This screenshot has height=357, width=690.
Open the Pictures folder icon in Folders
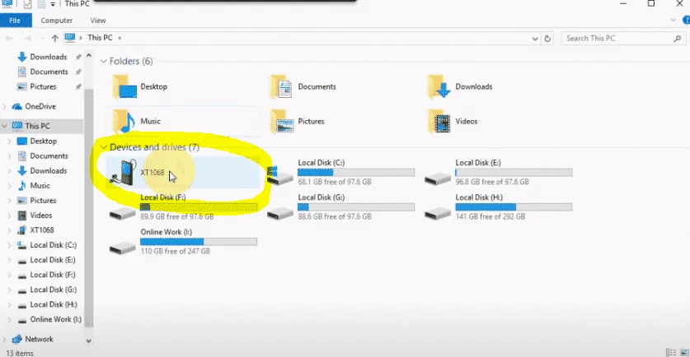coord(282,122)
